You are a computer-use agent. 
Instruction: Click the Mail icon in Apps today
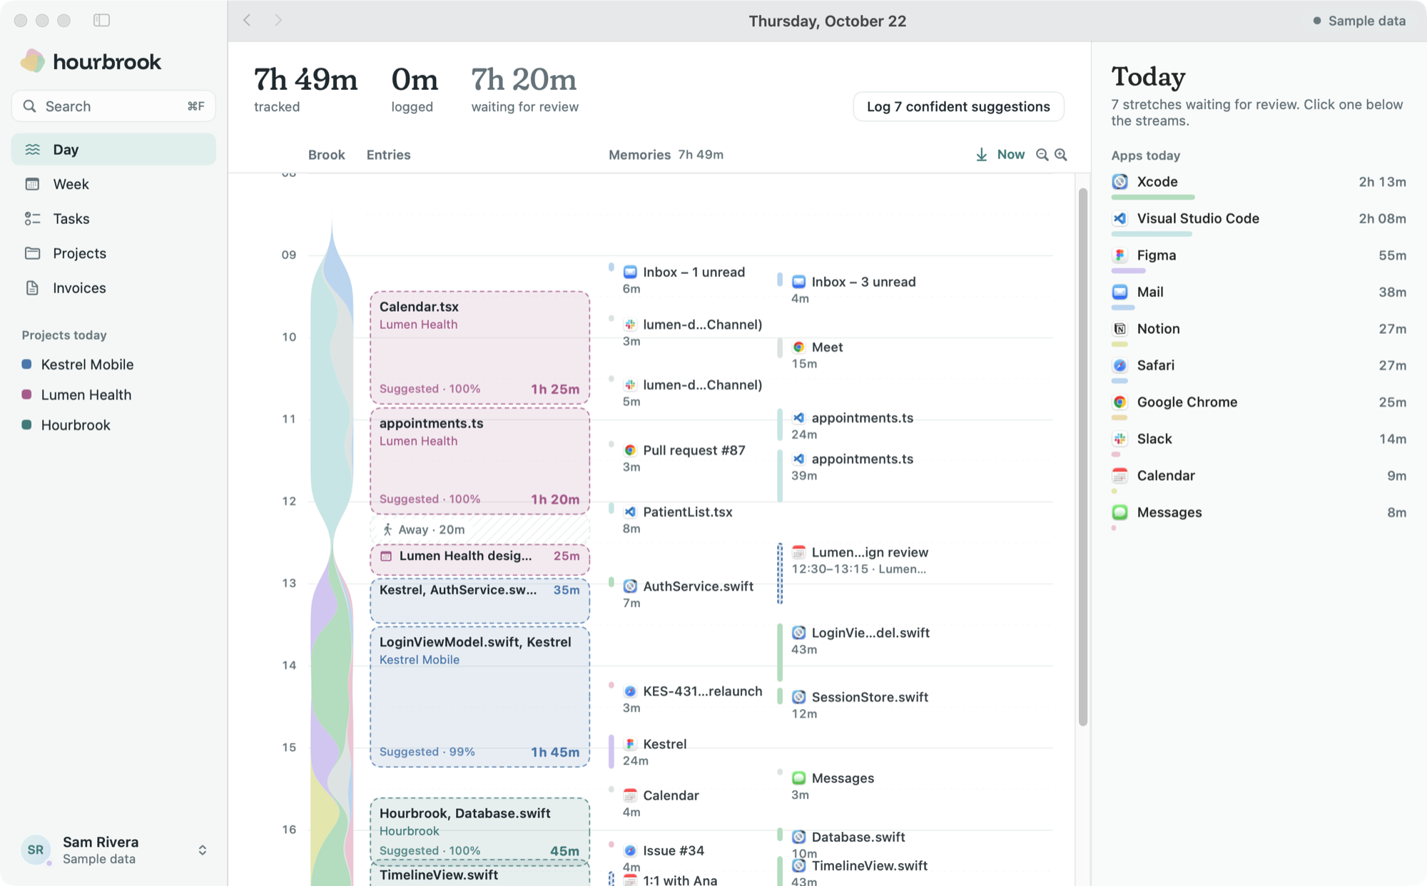(x=1120, y=292)
